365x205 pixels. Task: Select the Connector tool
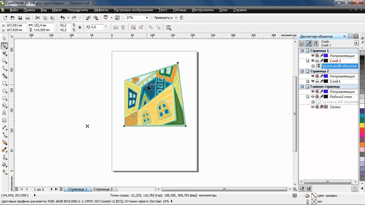click(4, 135)
